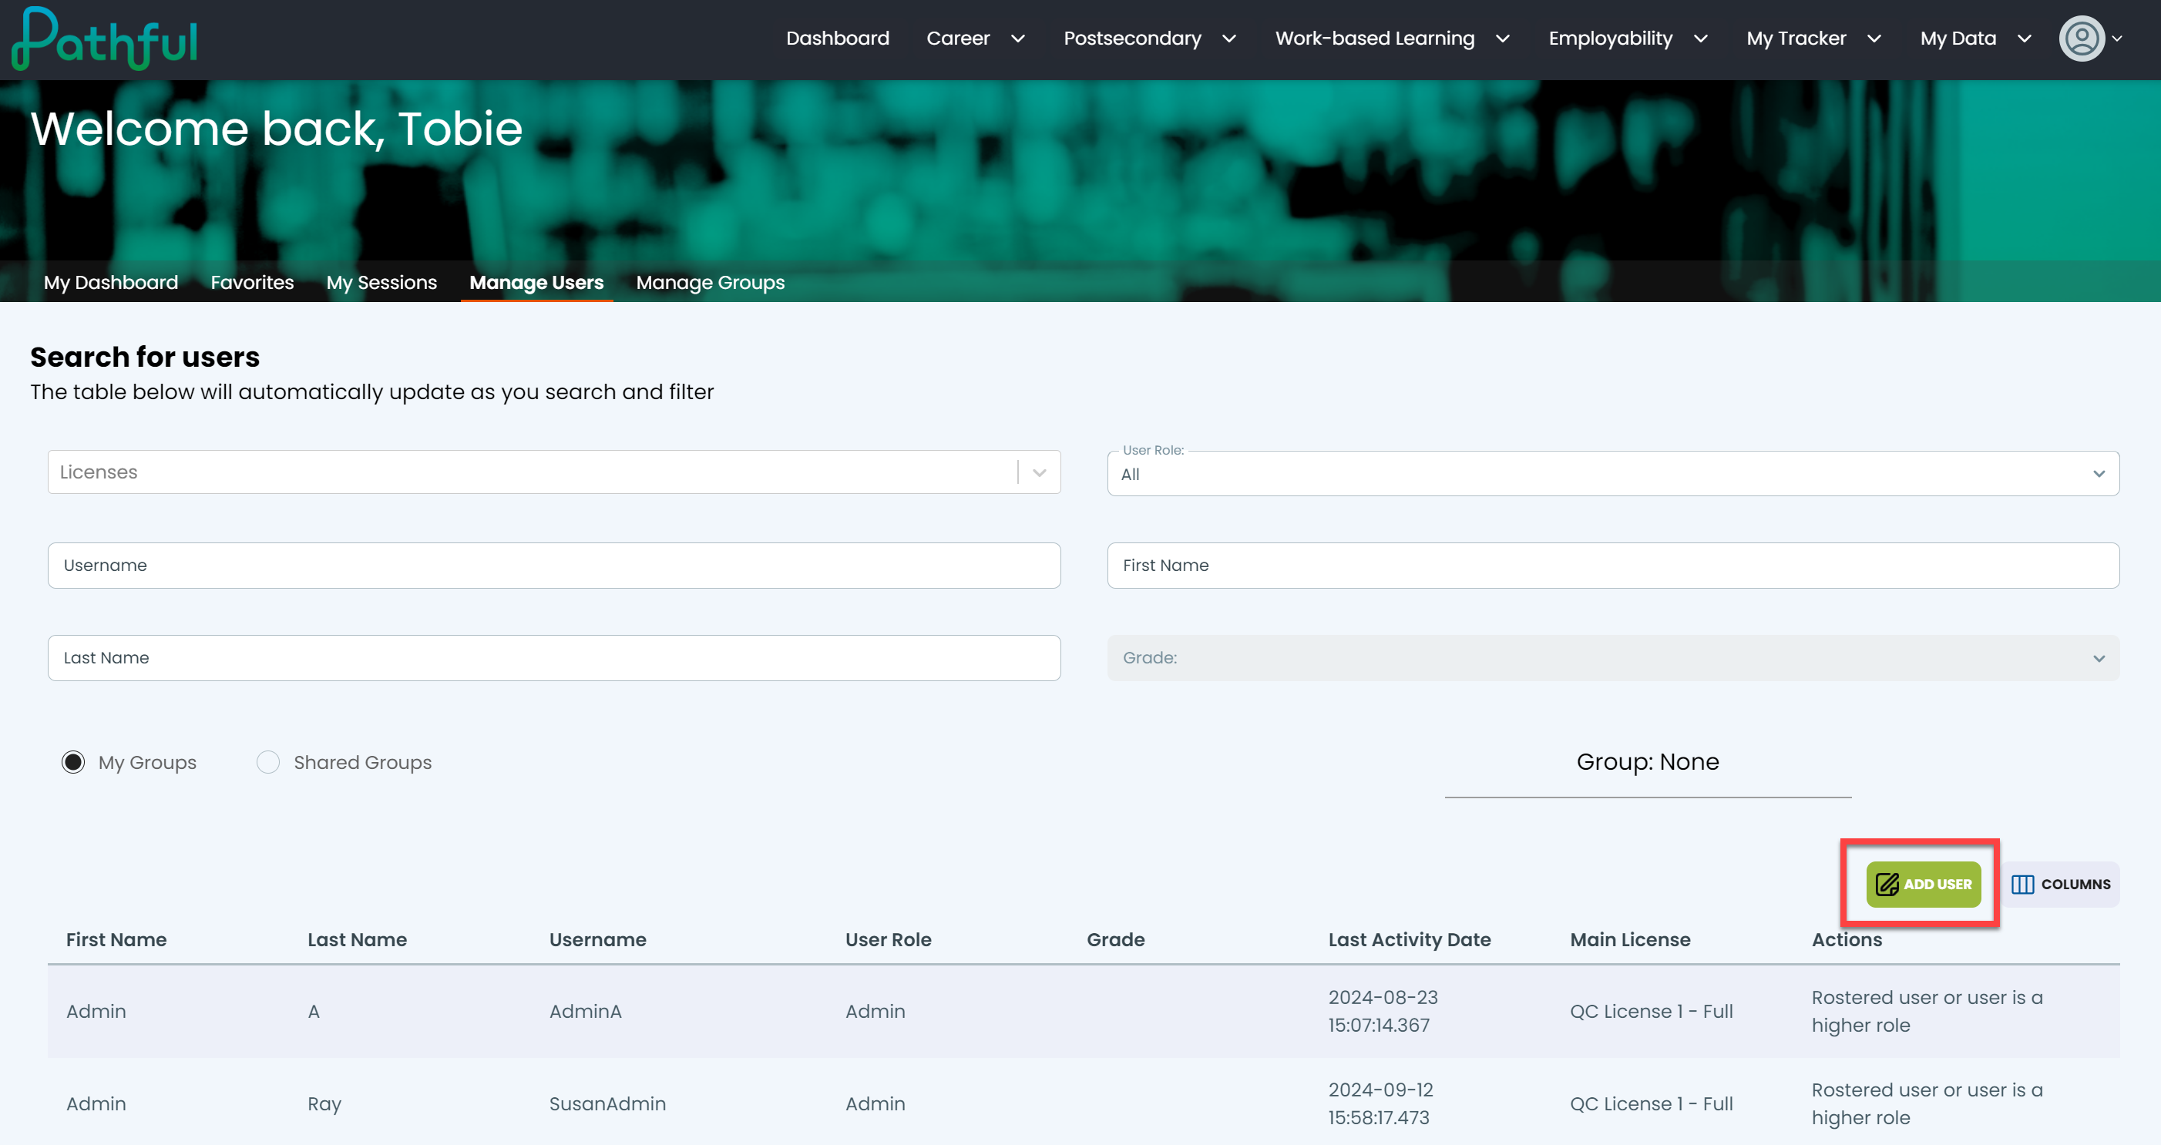2161x1145 pixels.
Task: Click the Add User button
Action: [1923, 884]
